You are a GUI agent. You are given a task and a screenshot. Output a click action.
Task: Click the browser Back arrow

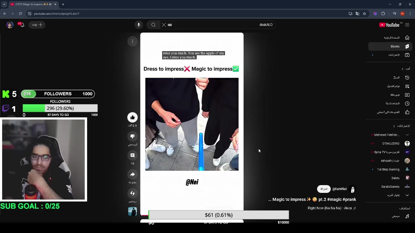5,14
